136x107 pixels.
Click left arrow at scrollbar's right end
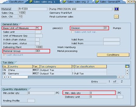(x=119, y=77)
